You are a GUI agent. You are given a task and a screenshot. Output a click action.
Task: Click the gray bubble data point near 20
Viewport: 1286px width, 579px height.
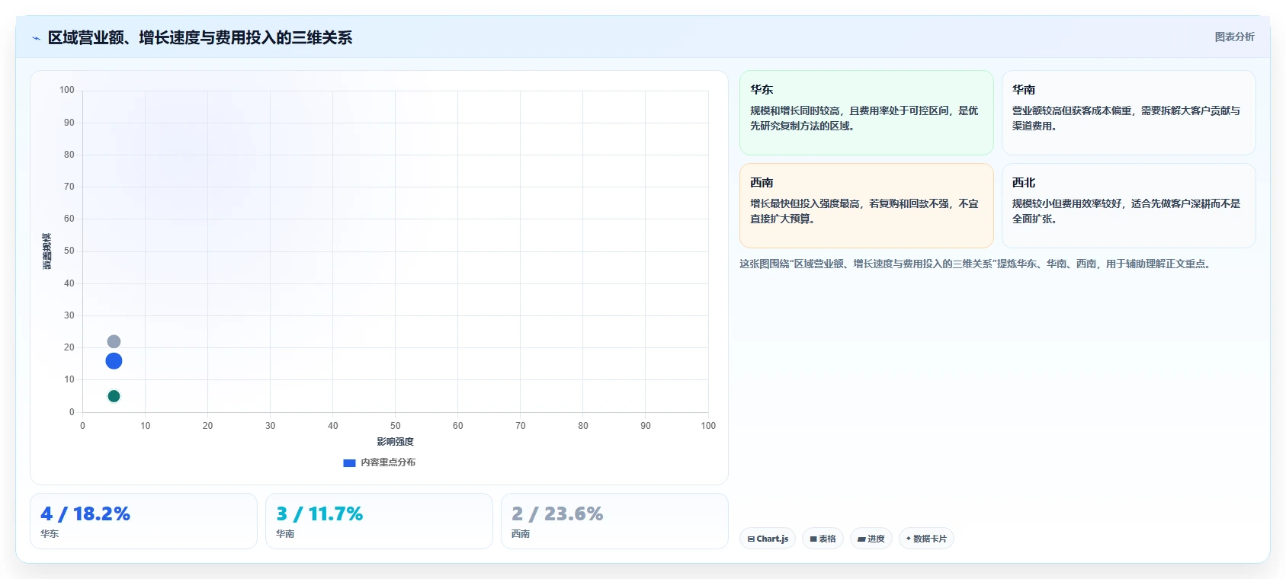(114, 341)
